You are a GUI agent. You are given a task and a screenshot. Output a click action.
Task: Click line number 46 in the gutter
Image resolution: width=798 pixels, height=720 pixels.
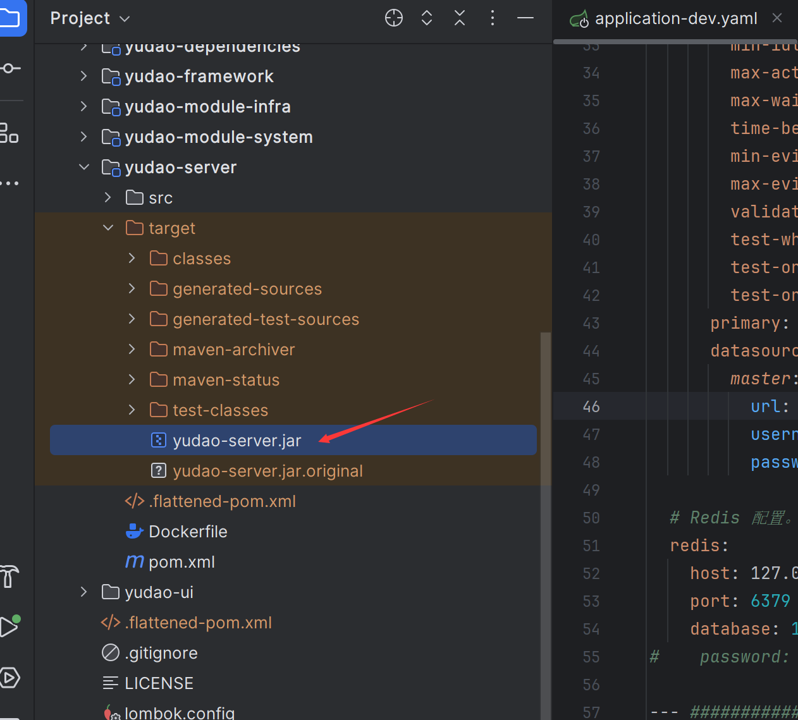591,406
